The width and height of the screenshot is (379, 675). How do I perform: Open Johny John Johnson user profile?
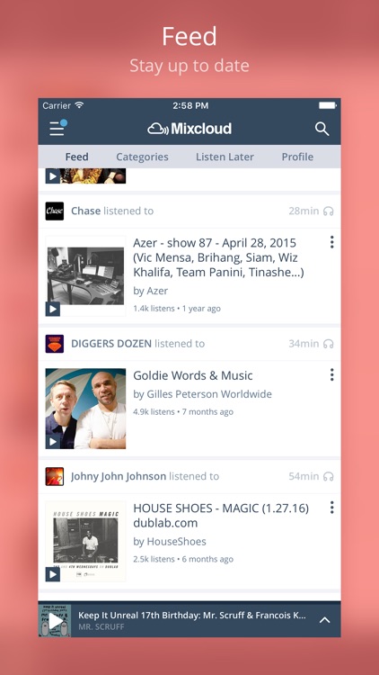click(119, 476)
